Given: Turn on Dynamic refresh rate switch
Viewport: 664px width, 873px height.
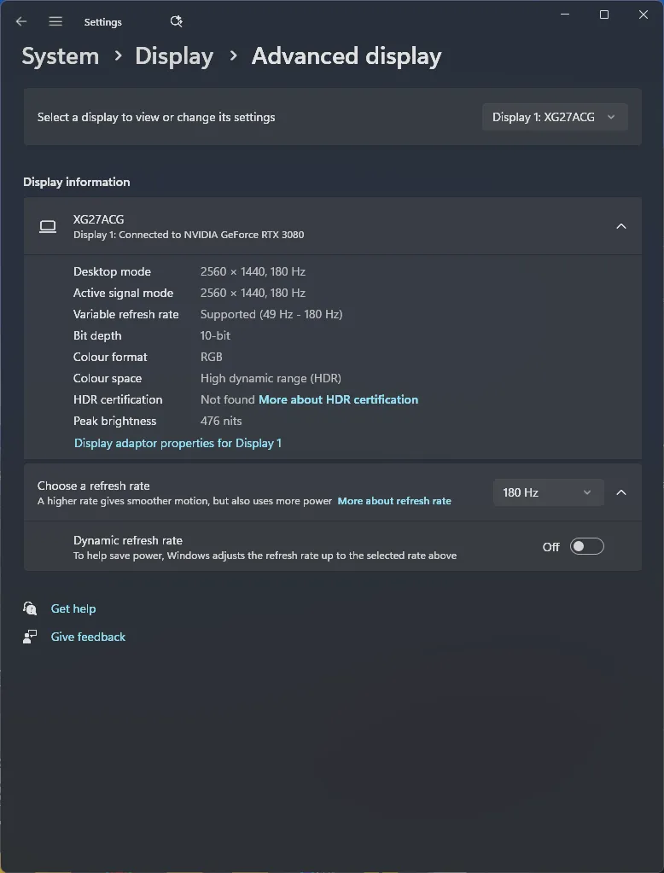Looking at the screenshot, I should coord(586,547).
